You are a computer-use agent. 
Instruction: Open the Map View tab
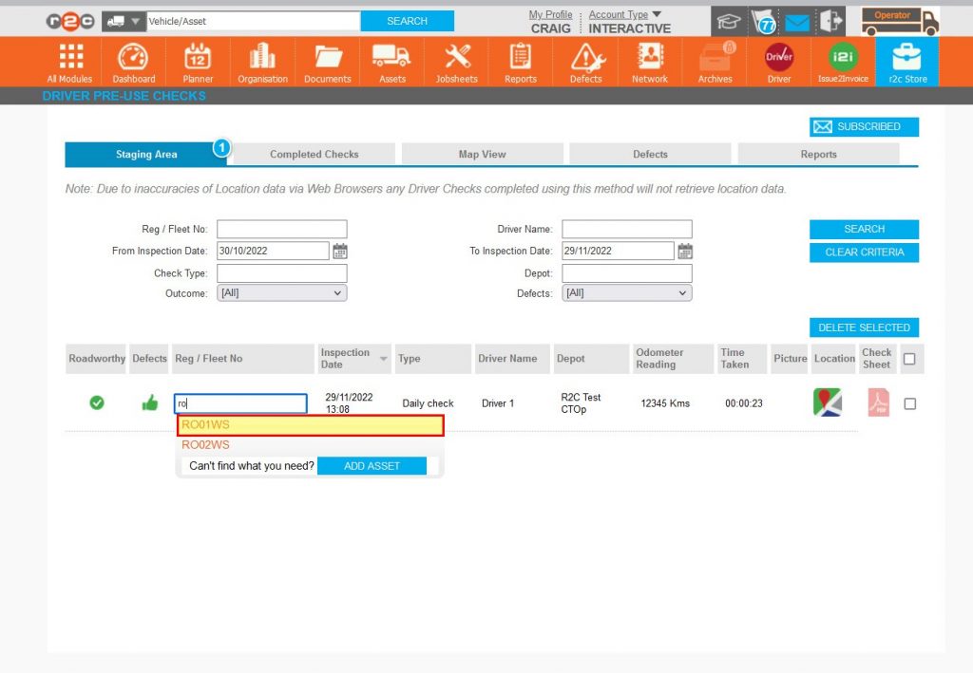pyautogui.click(x=481, y=153)
